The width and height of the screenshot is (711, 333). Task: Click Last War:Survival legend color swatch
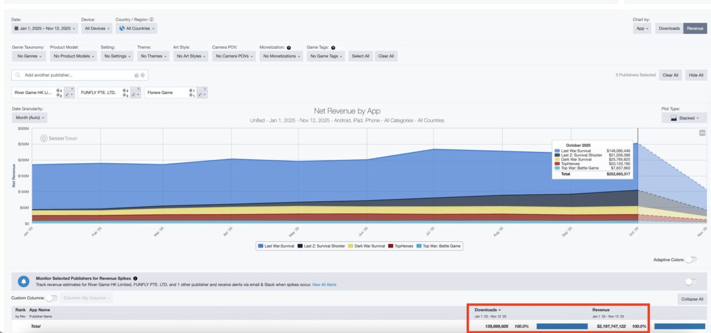click(x=261, y=246)
